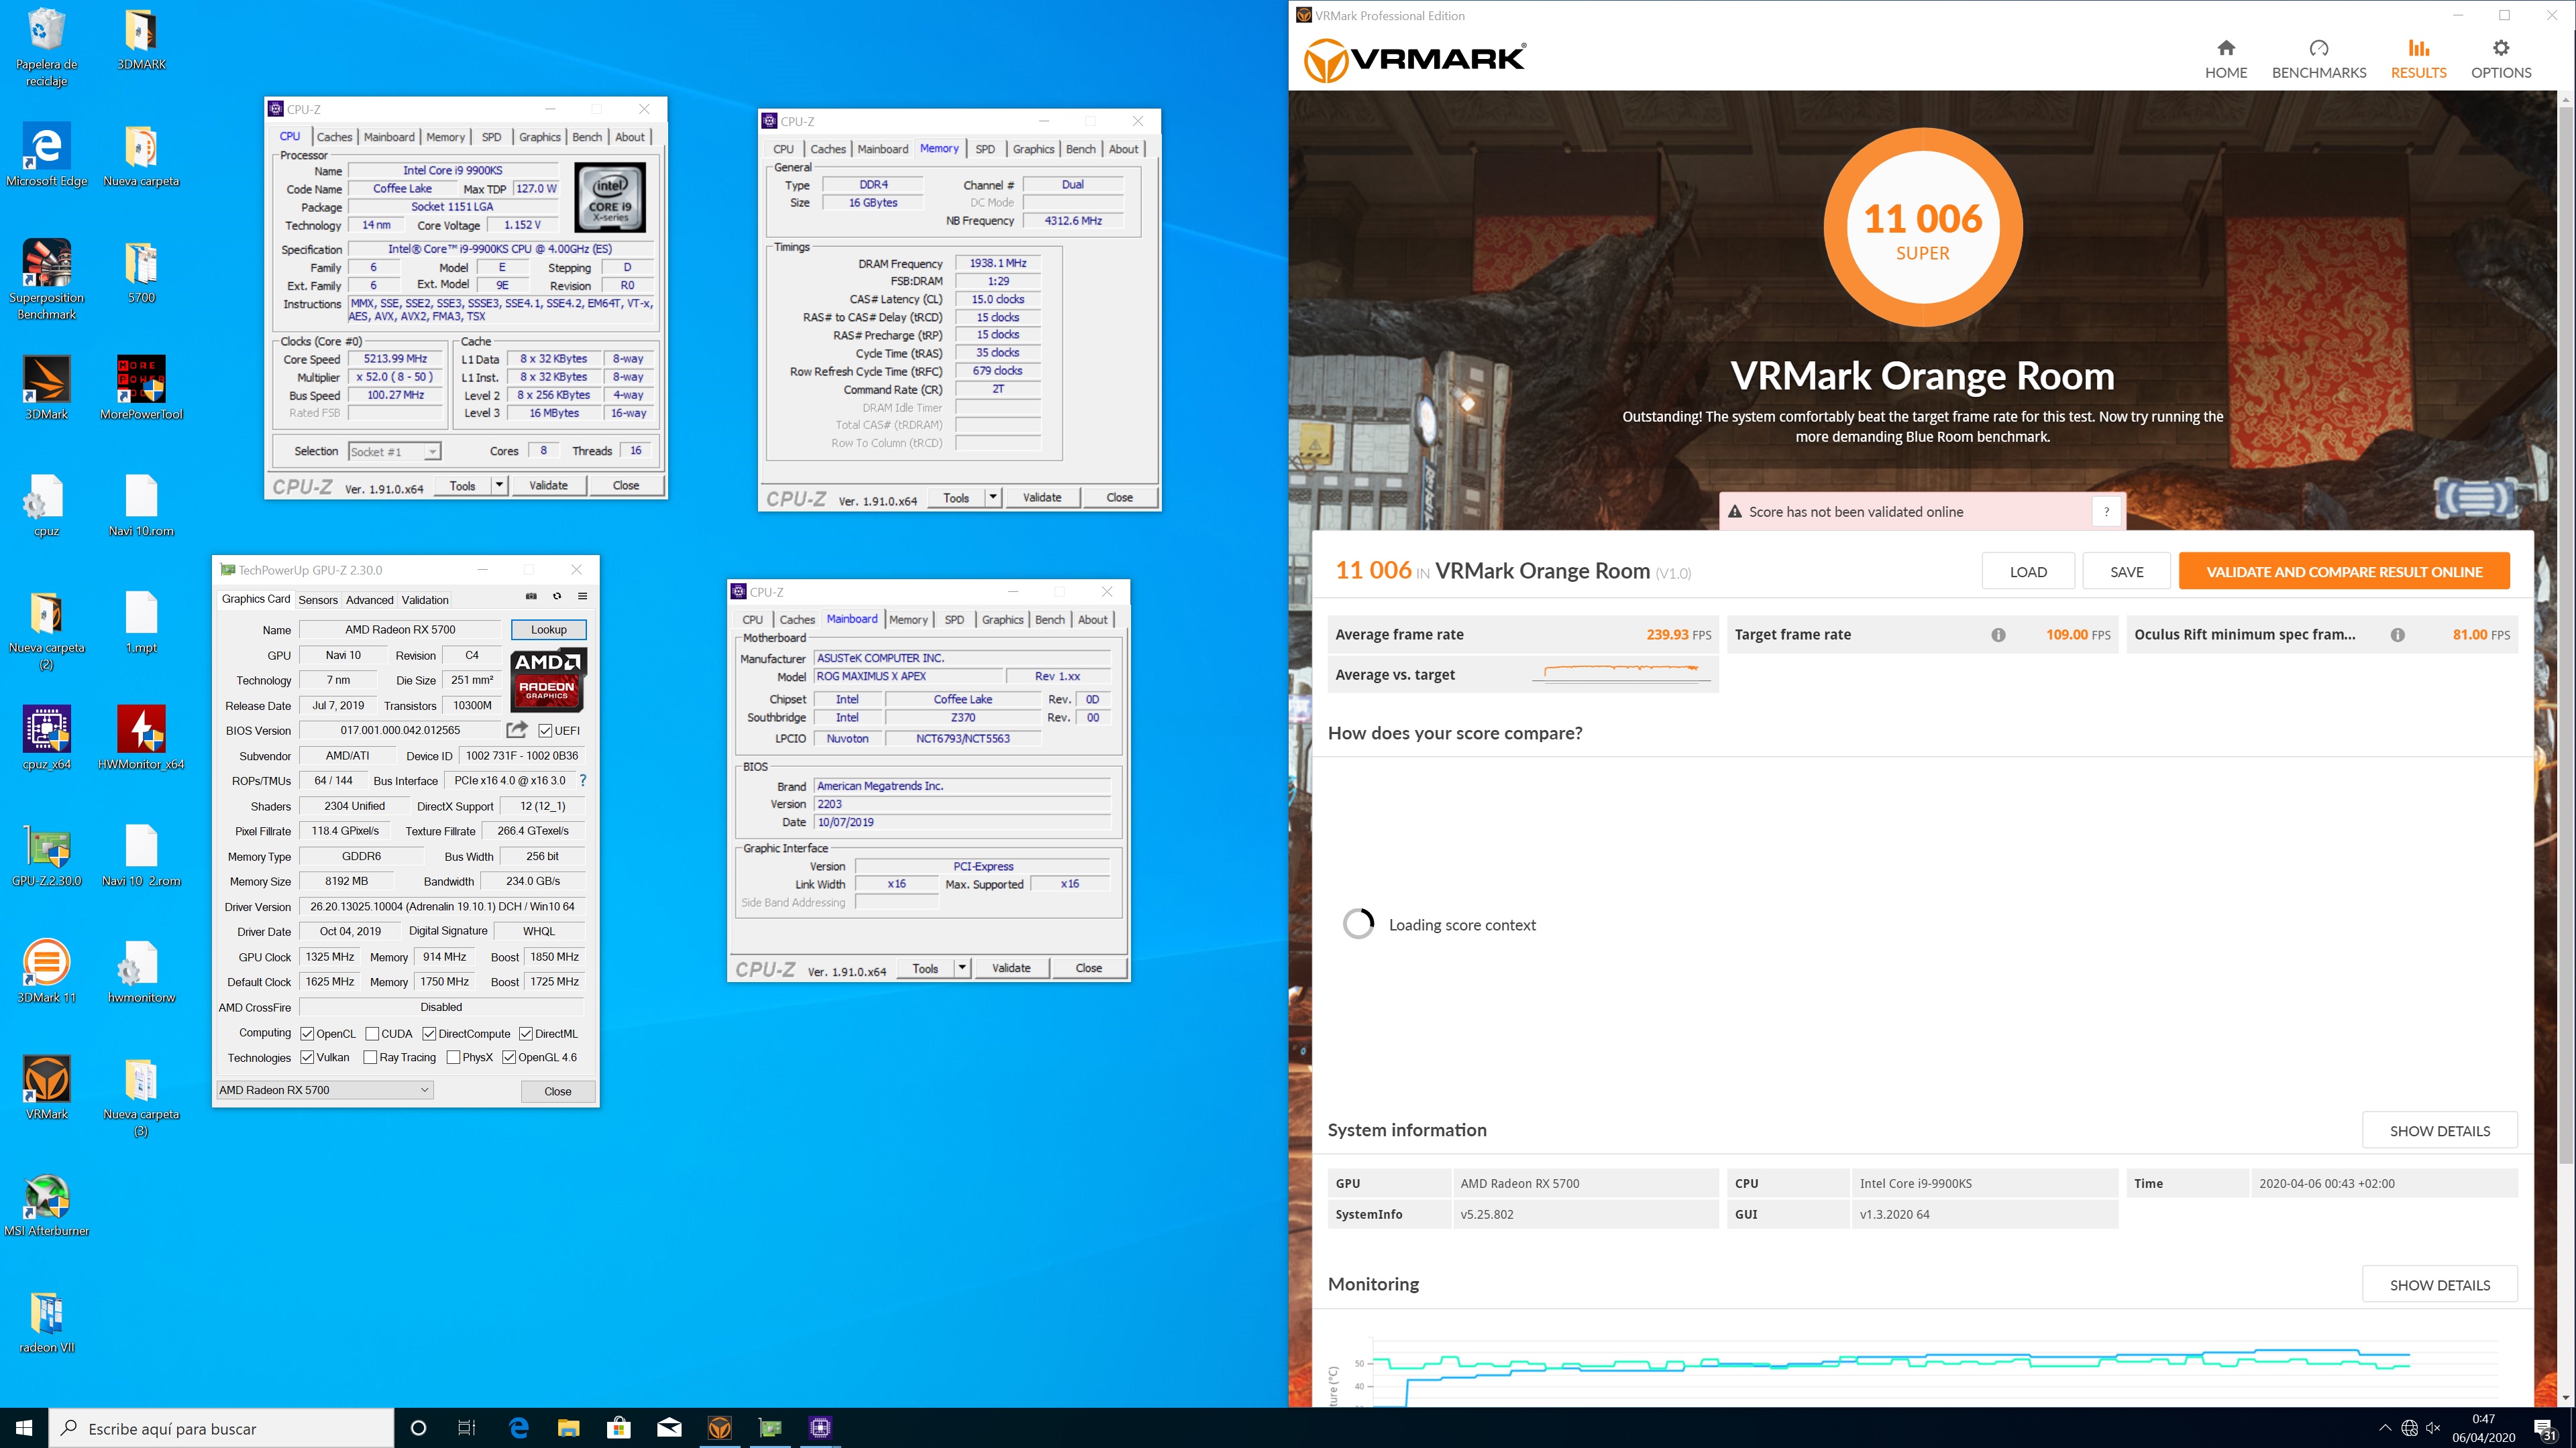The image size is (2576, 1448).
Task: Open the Socket #1 selection dropdown
Action: [x=394, y=452]
